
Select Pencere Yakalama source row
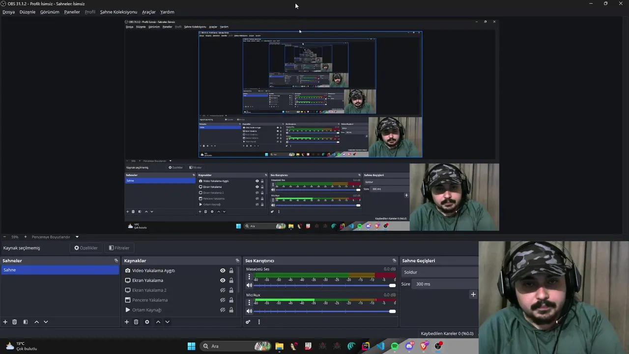pyautogui.click(x=179, y=300)
